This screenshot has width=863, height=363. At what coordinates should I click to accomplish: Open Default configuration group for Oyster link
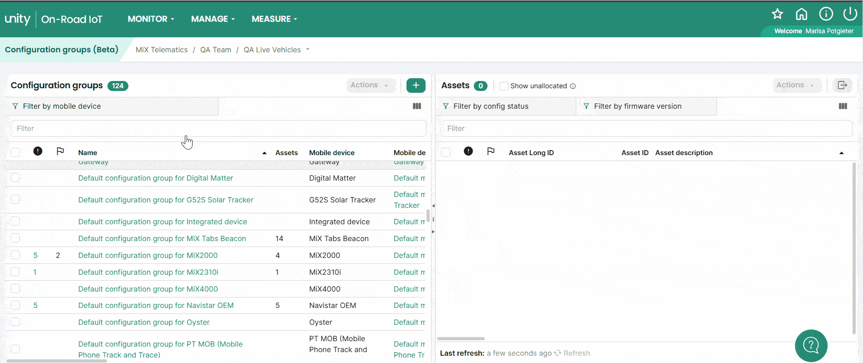[144, 323]
